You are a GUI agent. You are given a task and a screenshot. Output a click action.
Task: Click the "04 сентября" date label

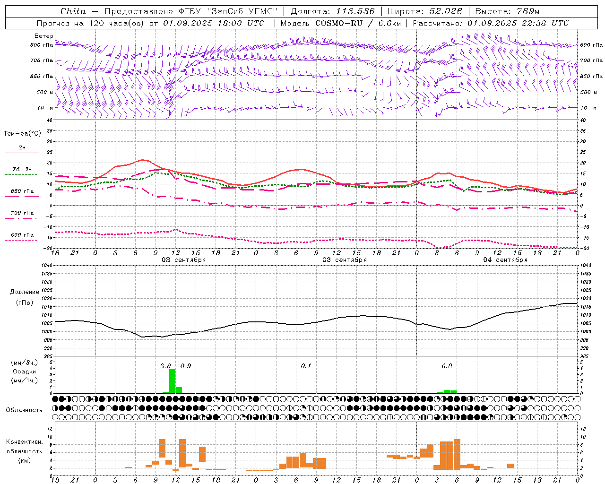pos(505,260)
